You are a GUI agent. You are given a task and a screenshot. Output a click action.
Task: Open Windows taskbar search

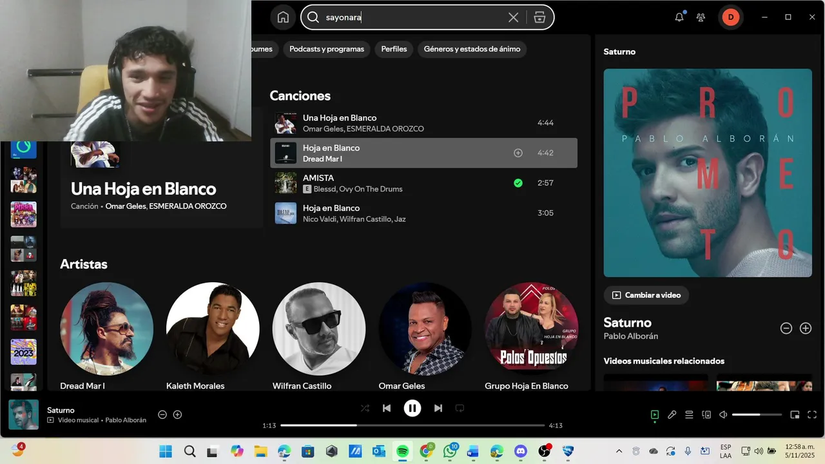pyautogui.click(x=189, y=451)
